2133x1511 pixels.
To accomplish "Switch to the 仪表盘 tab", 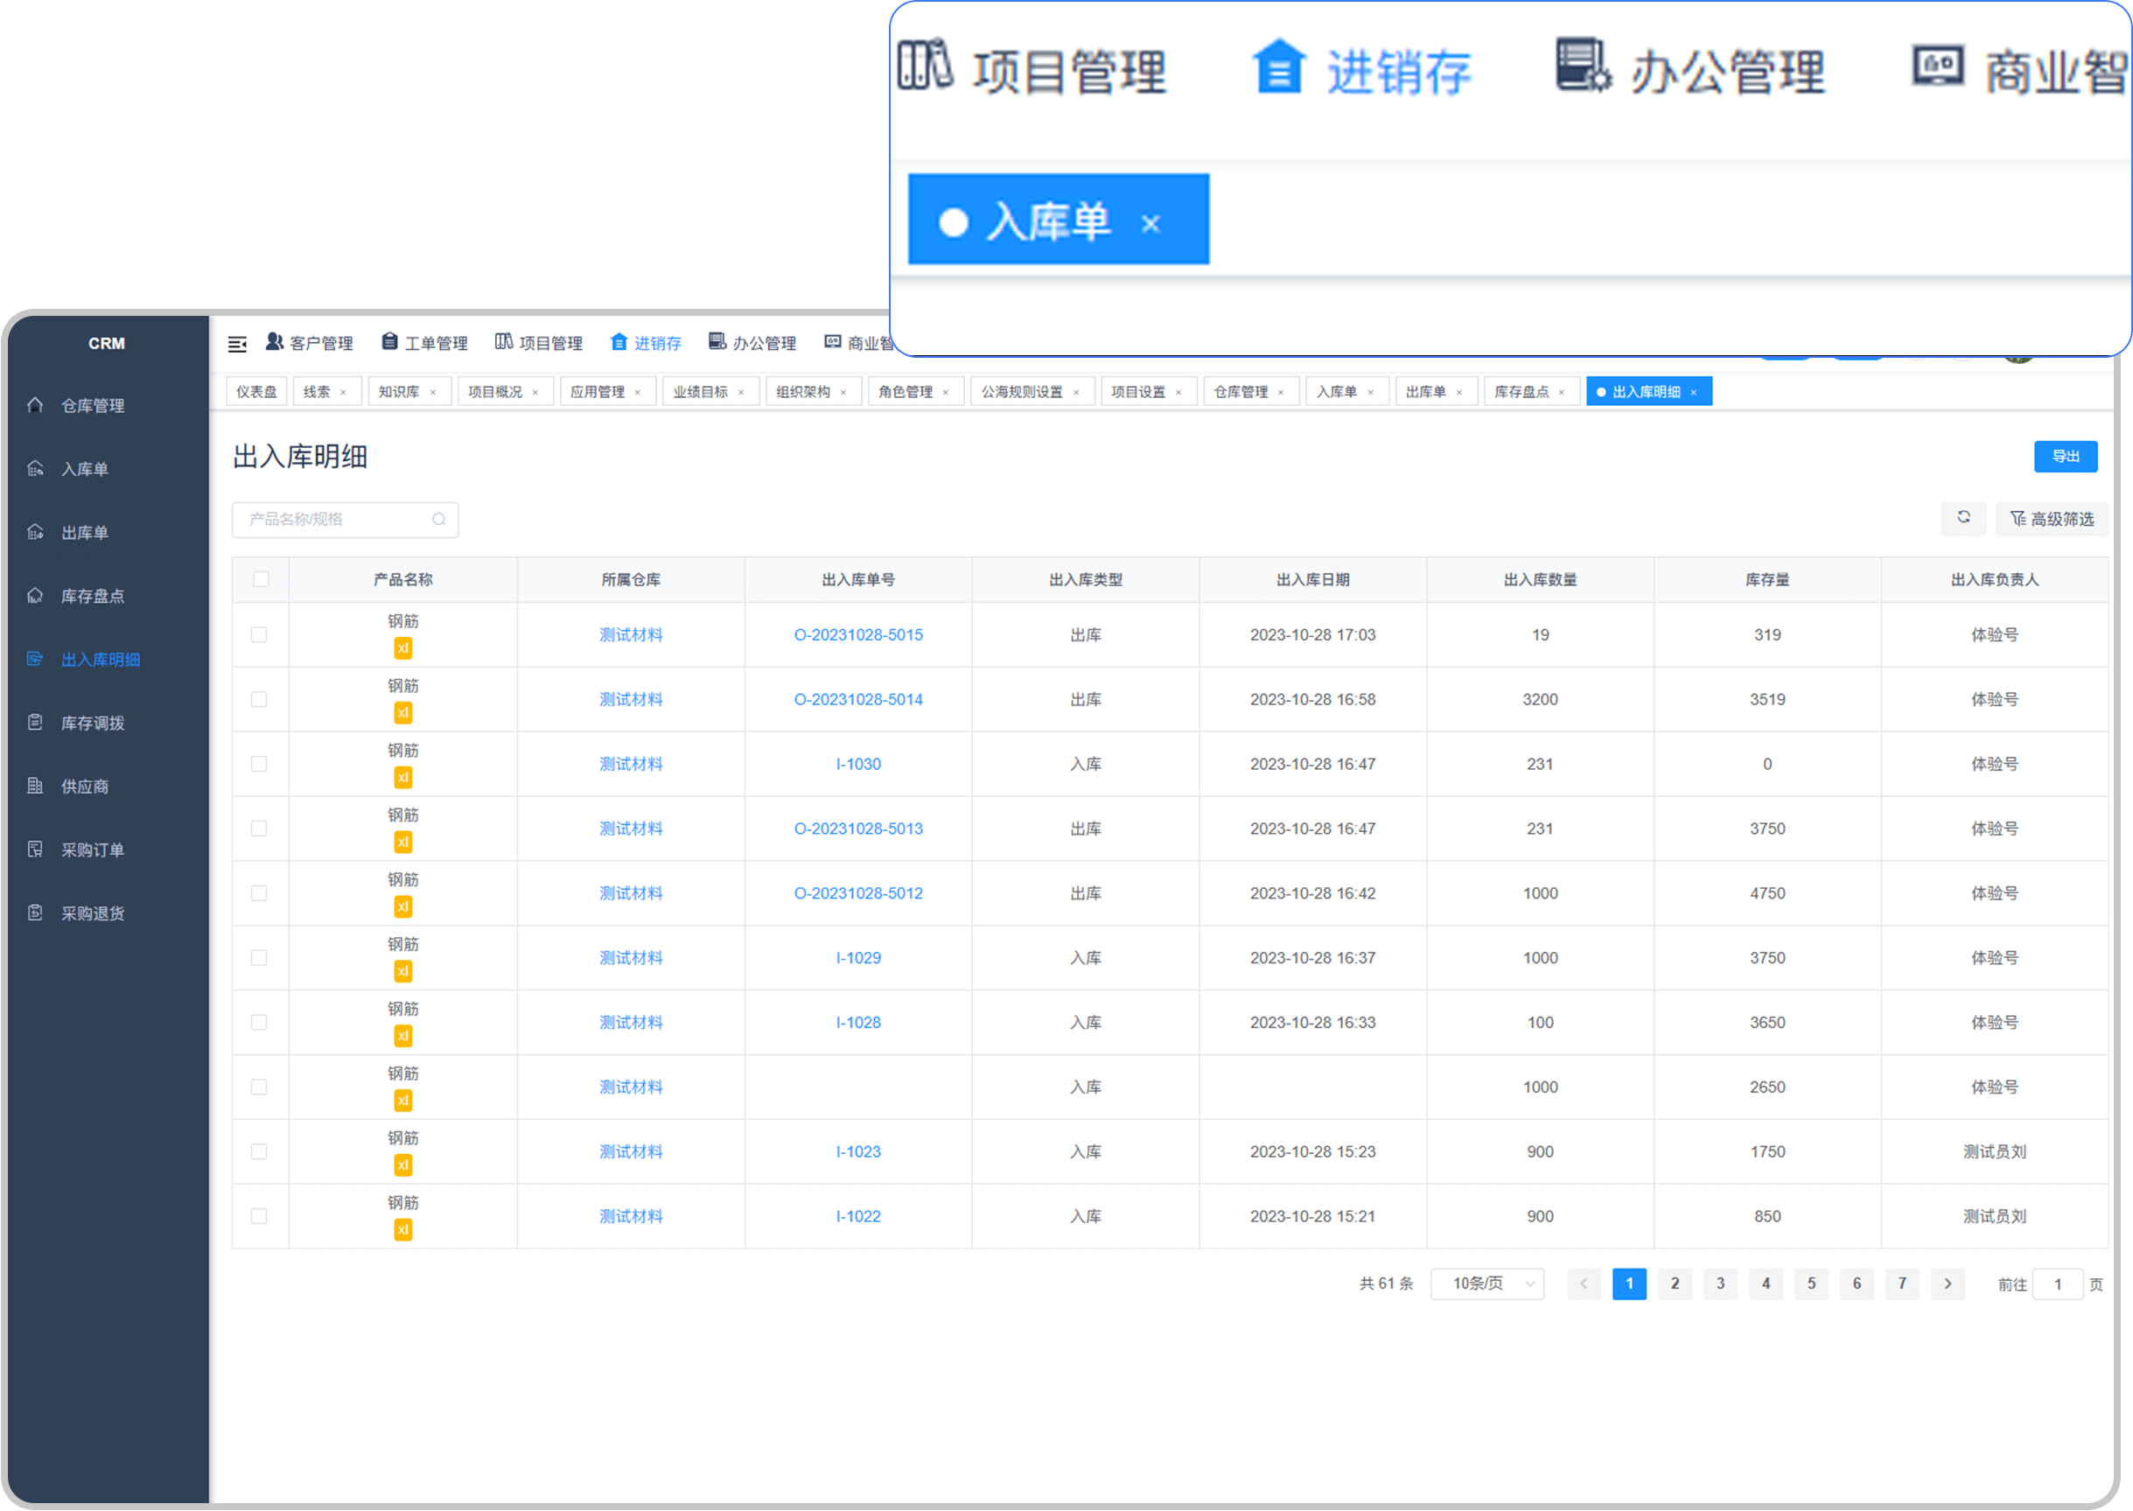I will [x=255, y=391].
